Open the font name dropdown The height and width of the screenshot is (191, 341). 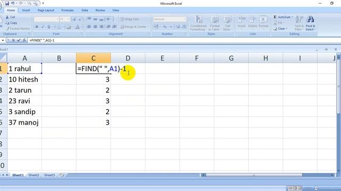tap(57, 19)
